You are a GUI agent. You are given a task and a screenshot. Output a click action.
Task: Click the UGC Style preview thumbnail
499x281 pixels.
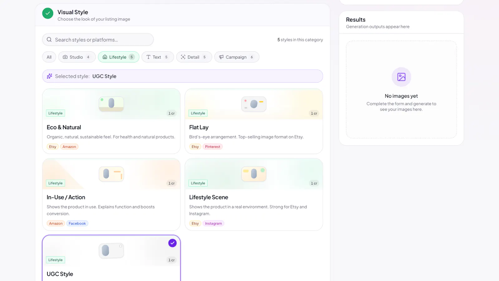(111, 251)
